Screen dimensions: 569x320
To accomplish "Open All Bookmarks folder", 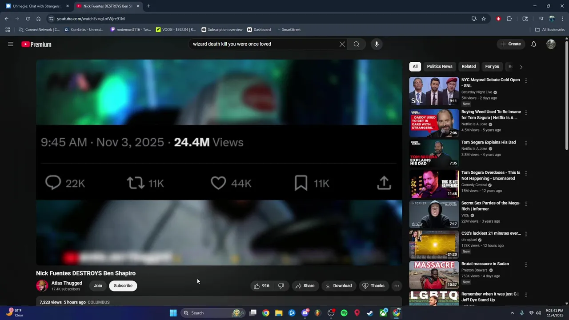I will click(x=550, y=30).
